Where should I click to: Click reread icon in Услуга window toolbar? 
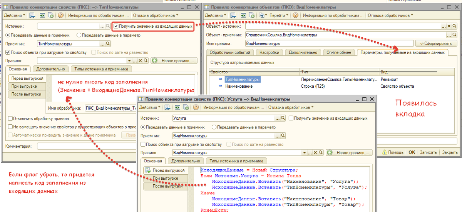coord(177,107)
